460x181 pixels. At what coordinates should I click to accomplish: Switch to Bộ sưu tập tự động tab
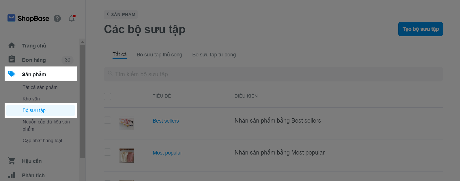(x=214, y=55)
